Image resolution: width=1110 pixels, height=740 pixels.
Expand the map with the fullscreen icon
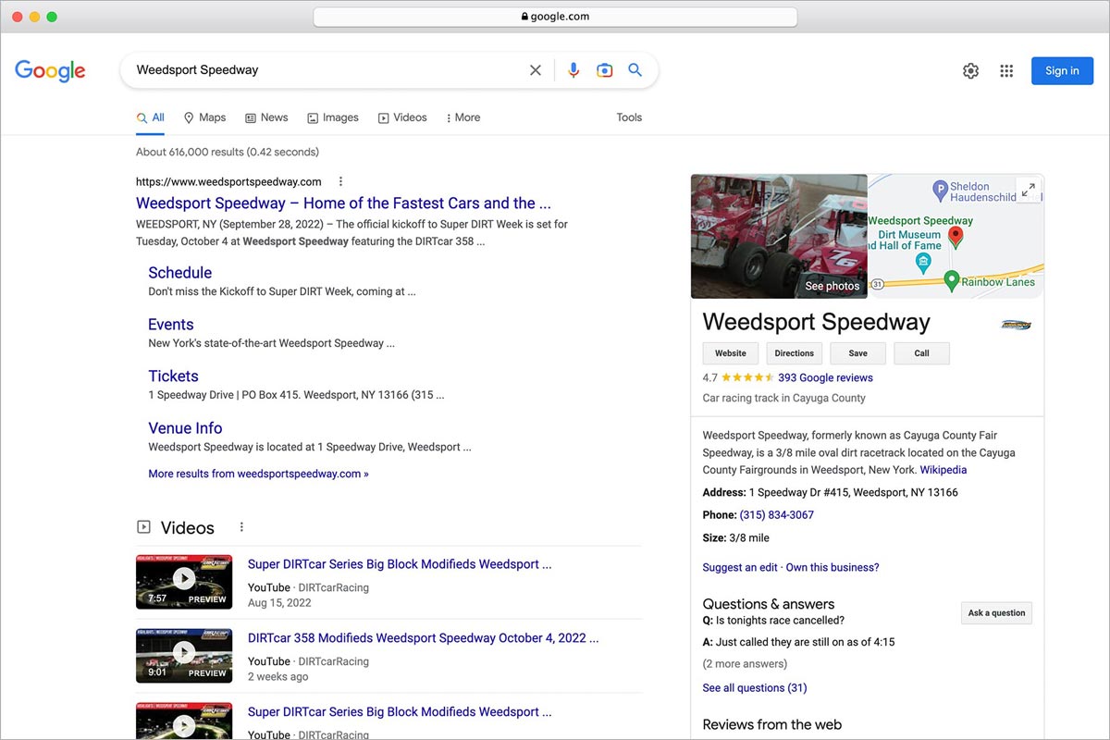click(x=1028, y=190)
